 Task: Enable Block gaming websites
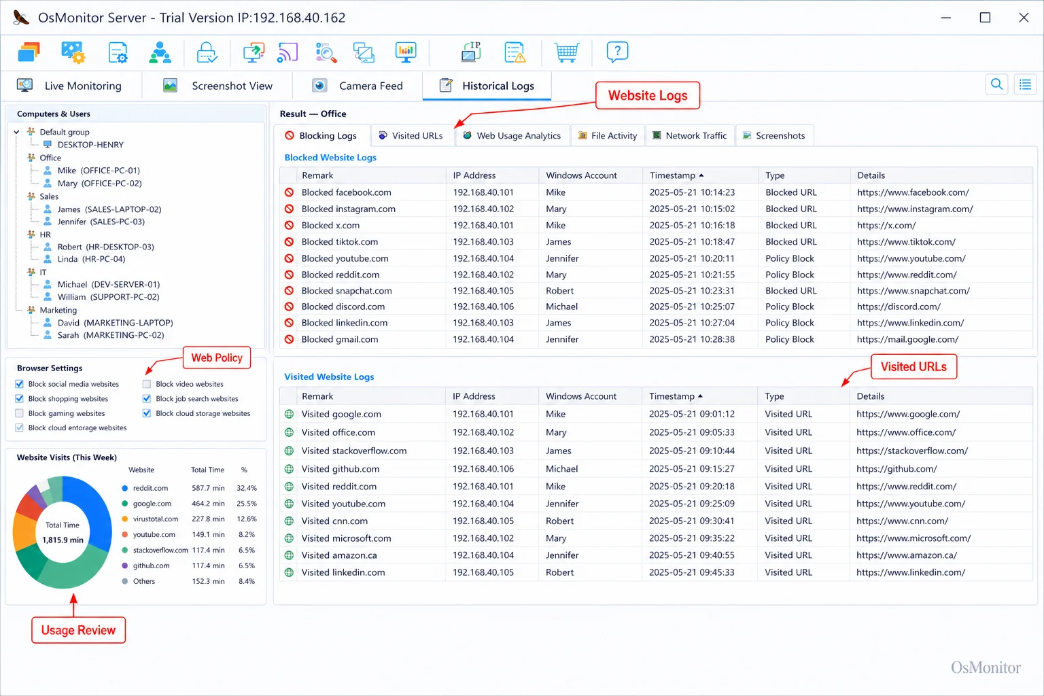pos(20,413)
